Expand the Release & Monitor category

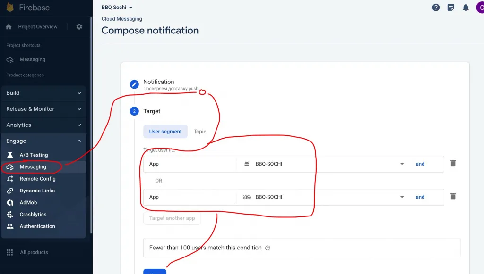[43, 109]
